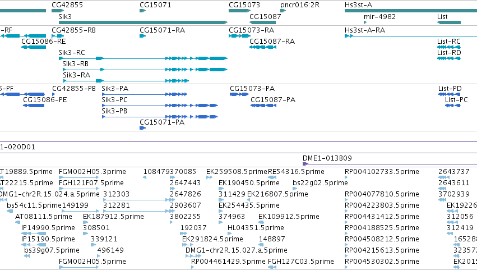Image resolution: width=477 pixels, height=270 pixels.
Task: Click the EK291824.5prime EST label
Action: 212,240
